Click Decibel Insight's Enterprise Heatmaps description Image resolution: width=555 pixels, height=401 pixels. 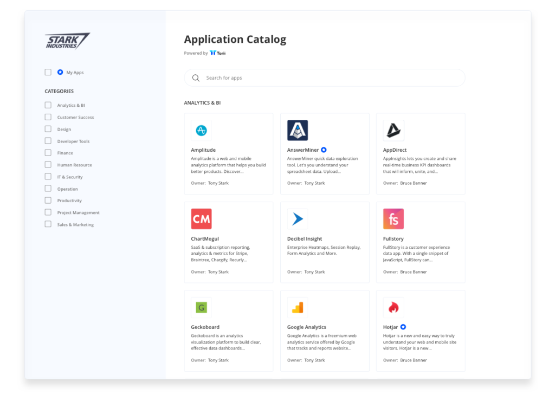point(324,250)
